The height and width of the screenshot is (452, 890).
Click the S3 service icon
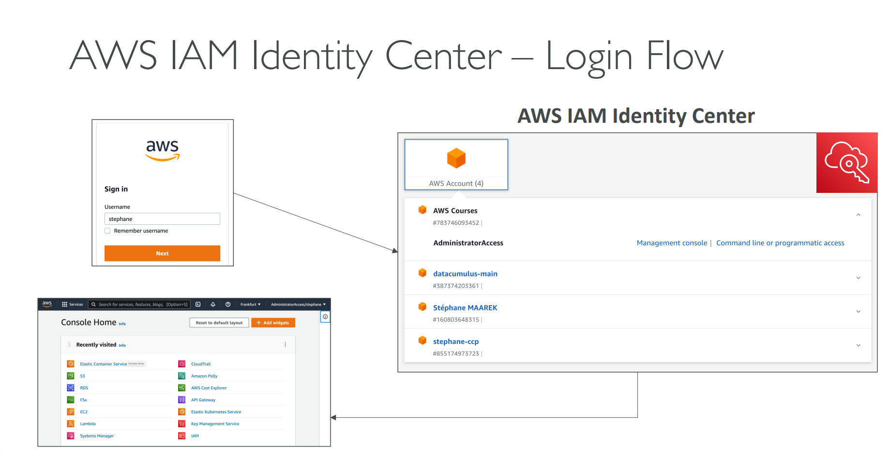[71, 376]
